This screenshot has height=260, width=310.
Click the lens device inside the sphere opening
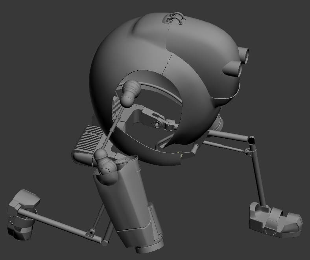tap(158, 124)
